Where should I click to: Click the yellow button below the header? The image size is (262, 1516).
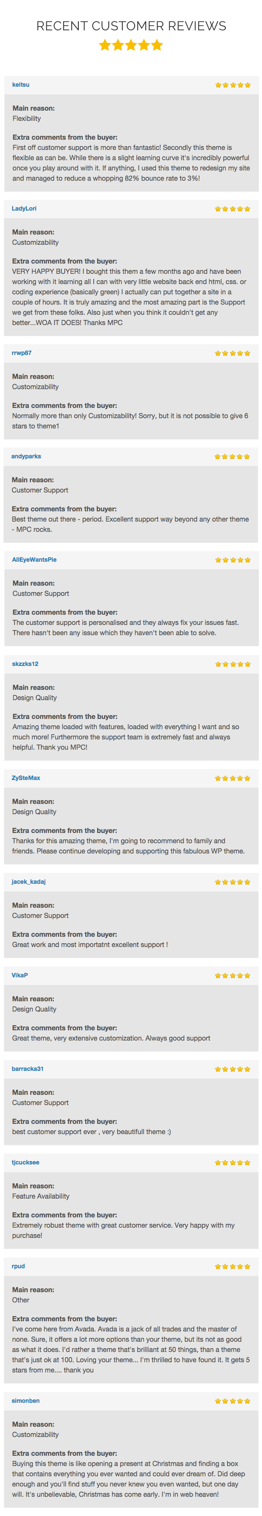130,45
